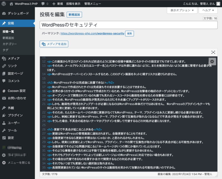Open the wordpress-security permalink URL
The height and width of the screenshot is (179, 222).
(92, 33)
